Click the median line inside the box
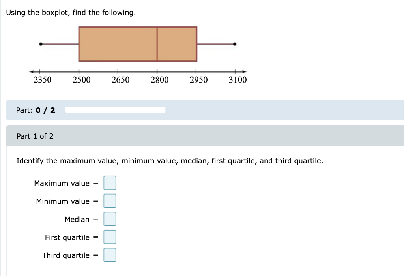Viewport: 404px width, 276px height. coord(157,43)
